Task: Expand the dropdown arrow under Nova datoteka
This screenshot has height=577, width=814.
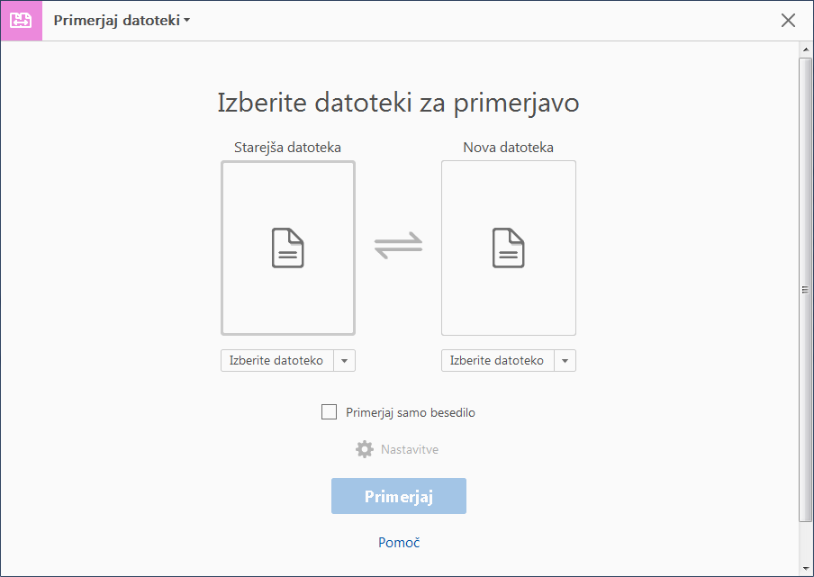Action: [x=565, y=361]
